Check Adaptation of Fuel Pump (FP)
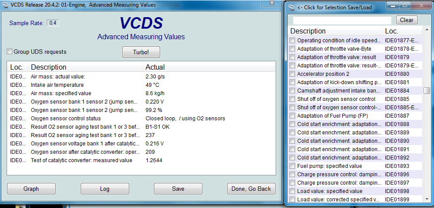The height and width of the screenshot is (208, 434). coord(292,115)
